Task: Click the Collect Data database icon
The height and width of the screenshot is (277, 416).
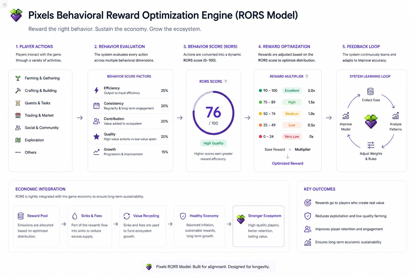Action: pyautogui.click(x=370, y=91)
